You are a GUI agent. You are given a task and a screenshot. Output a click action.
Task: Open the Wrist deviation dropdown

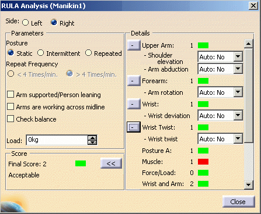(x=238, y=116)
